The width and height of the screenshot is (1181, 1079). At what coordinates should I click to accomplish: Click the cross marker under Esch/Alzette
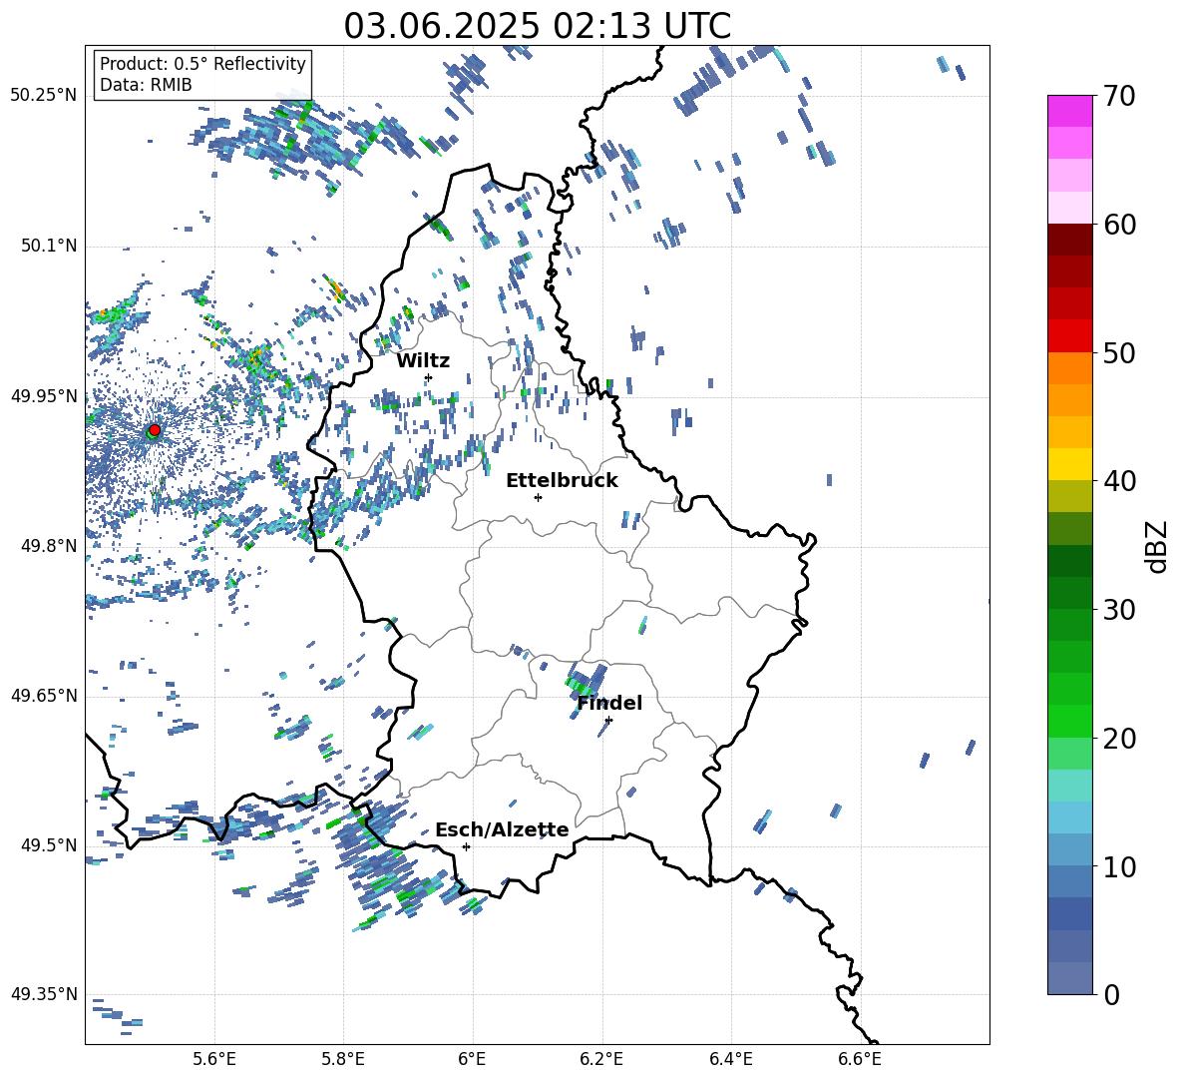click(x=466, y=846)
